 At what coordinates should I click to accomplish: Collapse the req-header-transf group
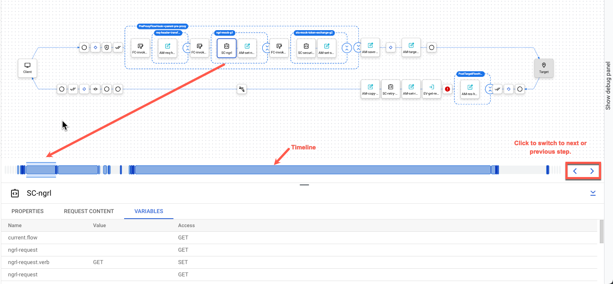pyautogui.click(x=187, y=48)
